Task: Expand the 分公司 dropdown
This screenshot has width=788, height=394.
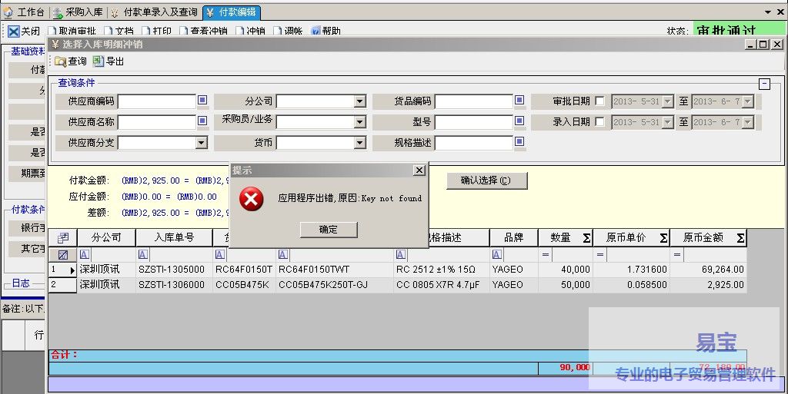Action: coord(359,101)
